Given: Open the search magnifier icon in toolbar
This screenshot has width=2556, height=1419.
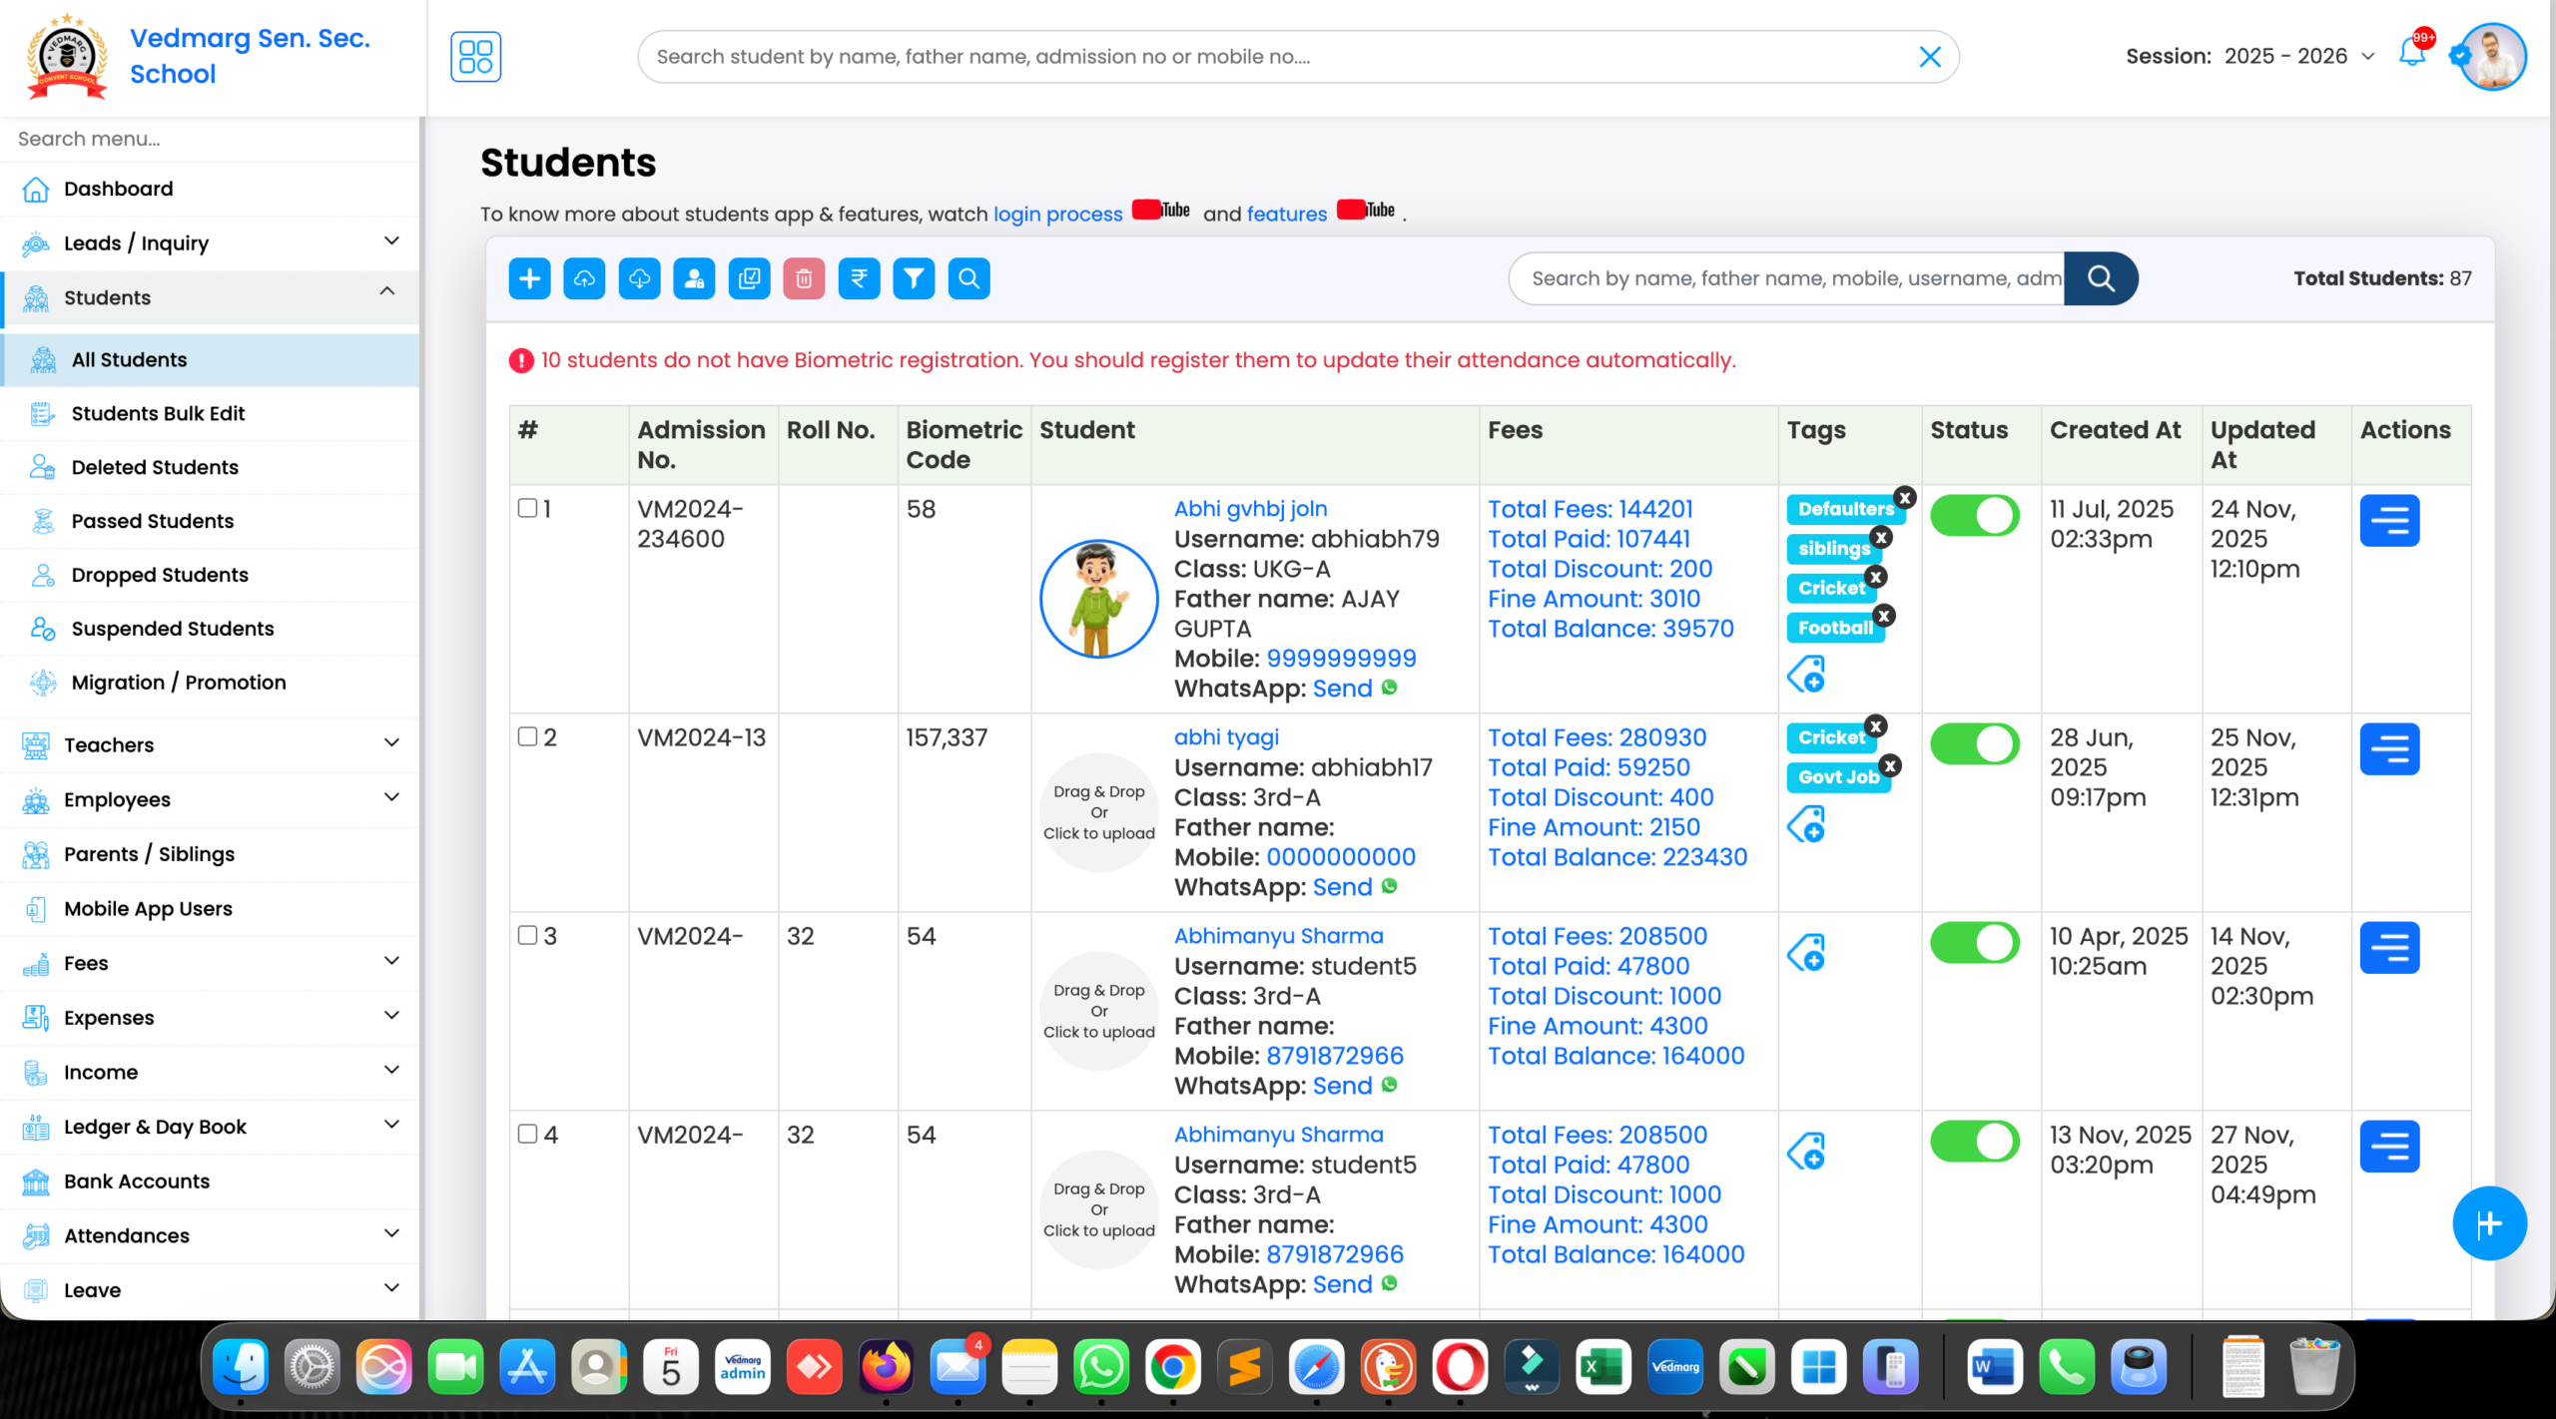Looking at the screenshot, I should [x=967, y=278].
